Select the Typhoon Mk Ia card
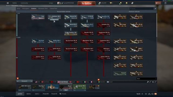Viewport: 173px width, 97px height. 38,57
